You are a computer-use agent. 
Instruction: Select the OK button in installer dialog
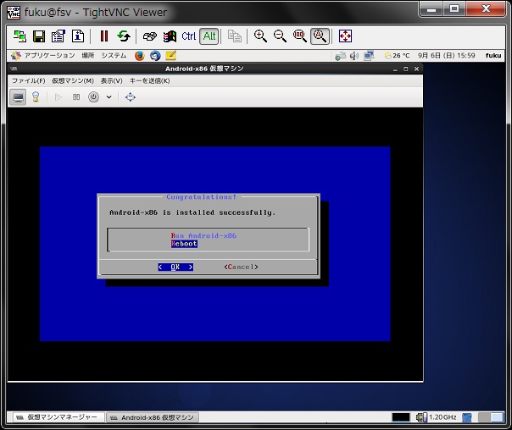pyautogui.click(x=175, y=267)
